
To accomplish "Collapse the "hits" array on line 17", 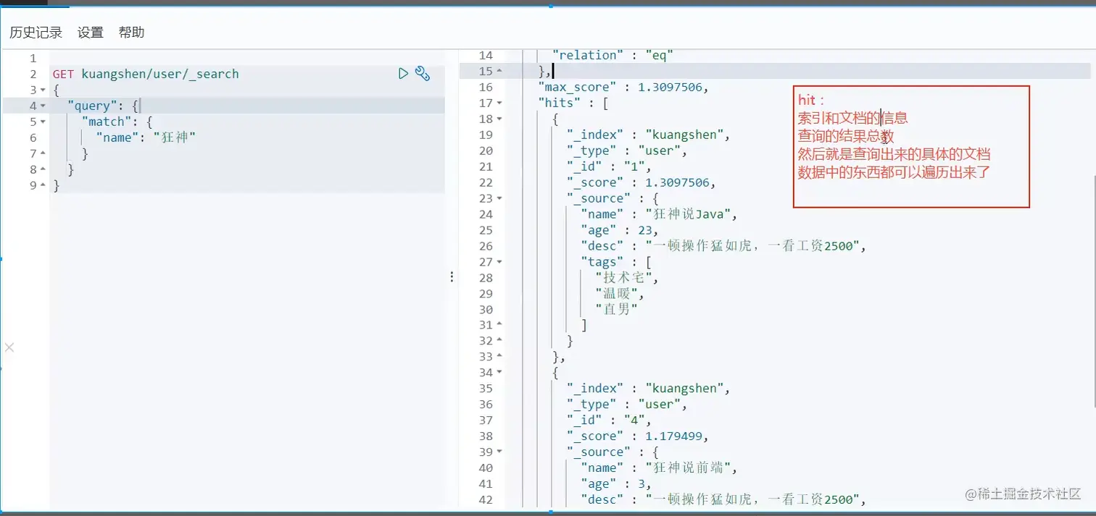I will (499, 103).
